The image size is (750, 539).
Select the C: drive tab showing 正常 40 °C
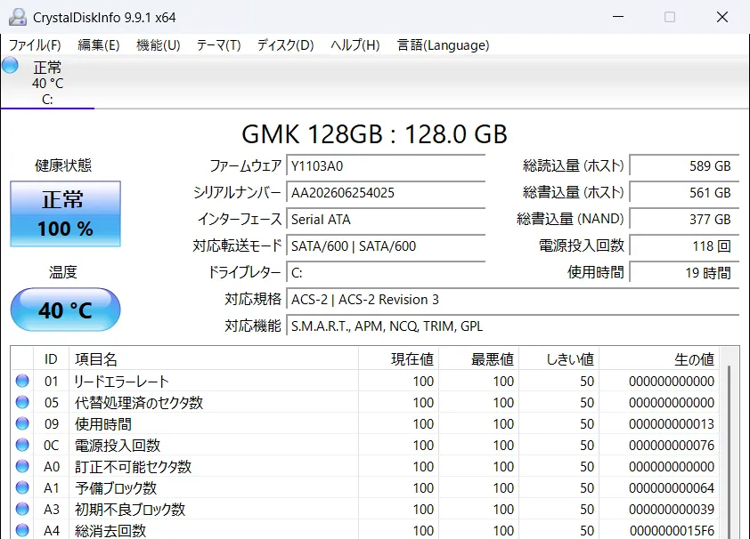point(47,82)
